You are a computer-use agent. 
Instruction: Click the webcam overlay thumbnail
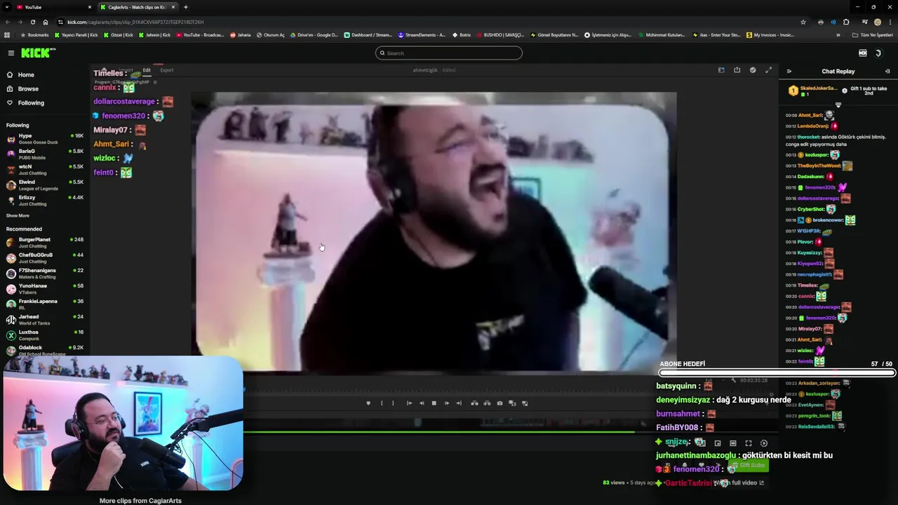123,424
